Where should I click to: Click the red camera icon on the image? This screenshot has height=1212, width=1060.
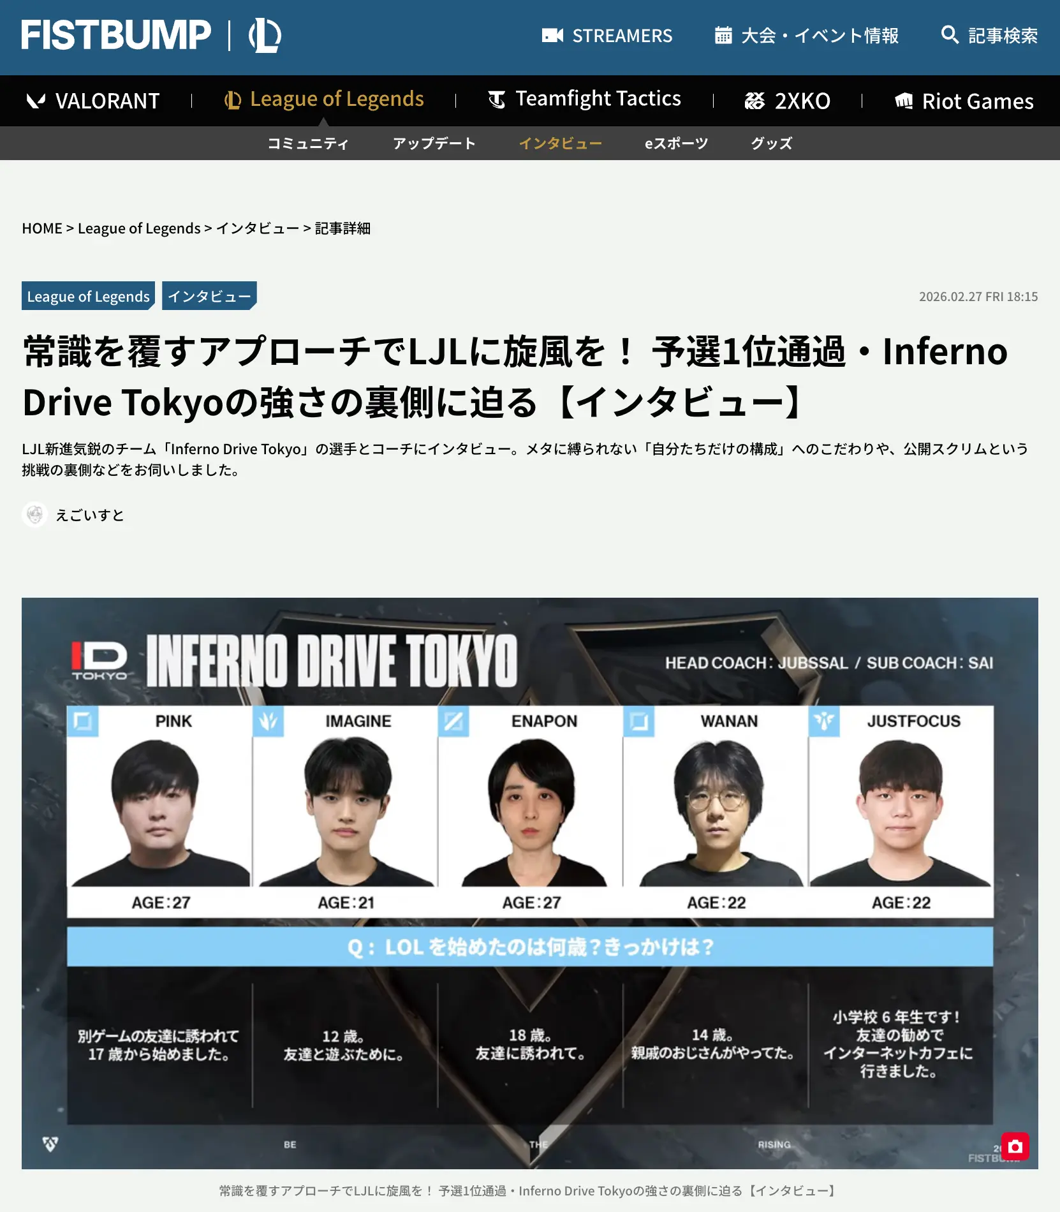(x=1015, y=1146)
